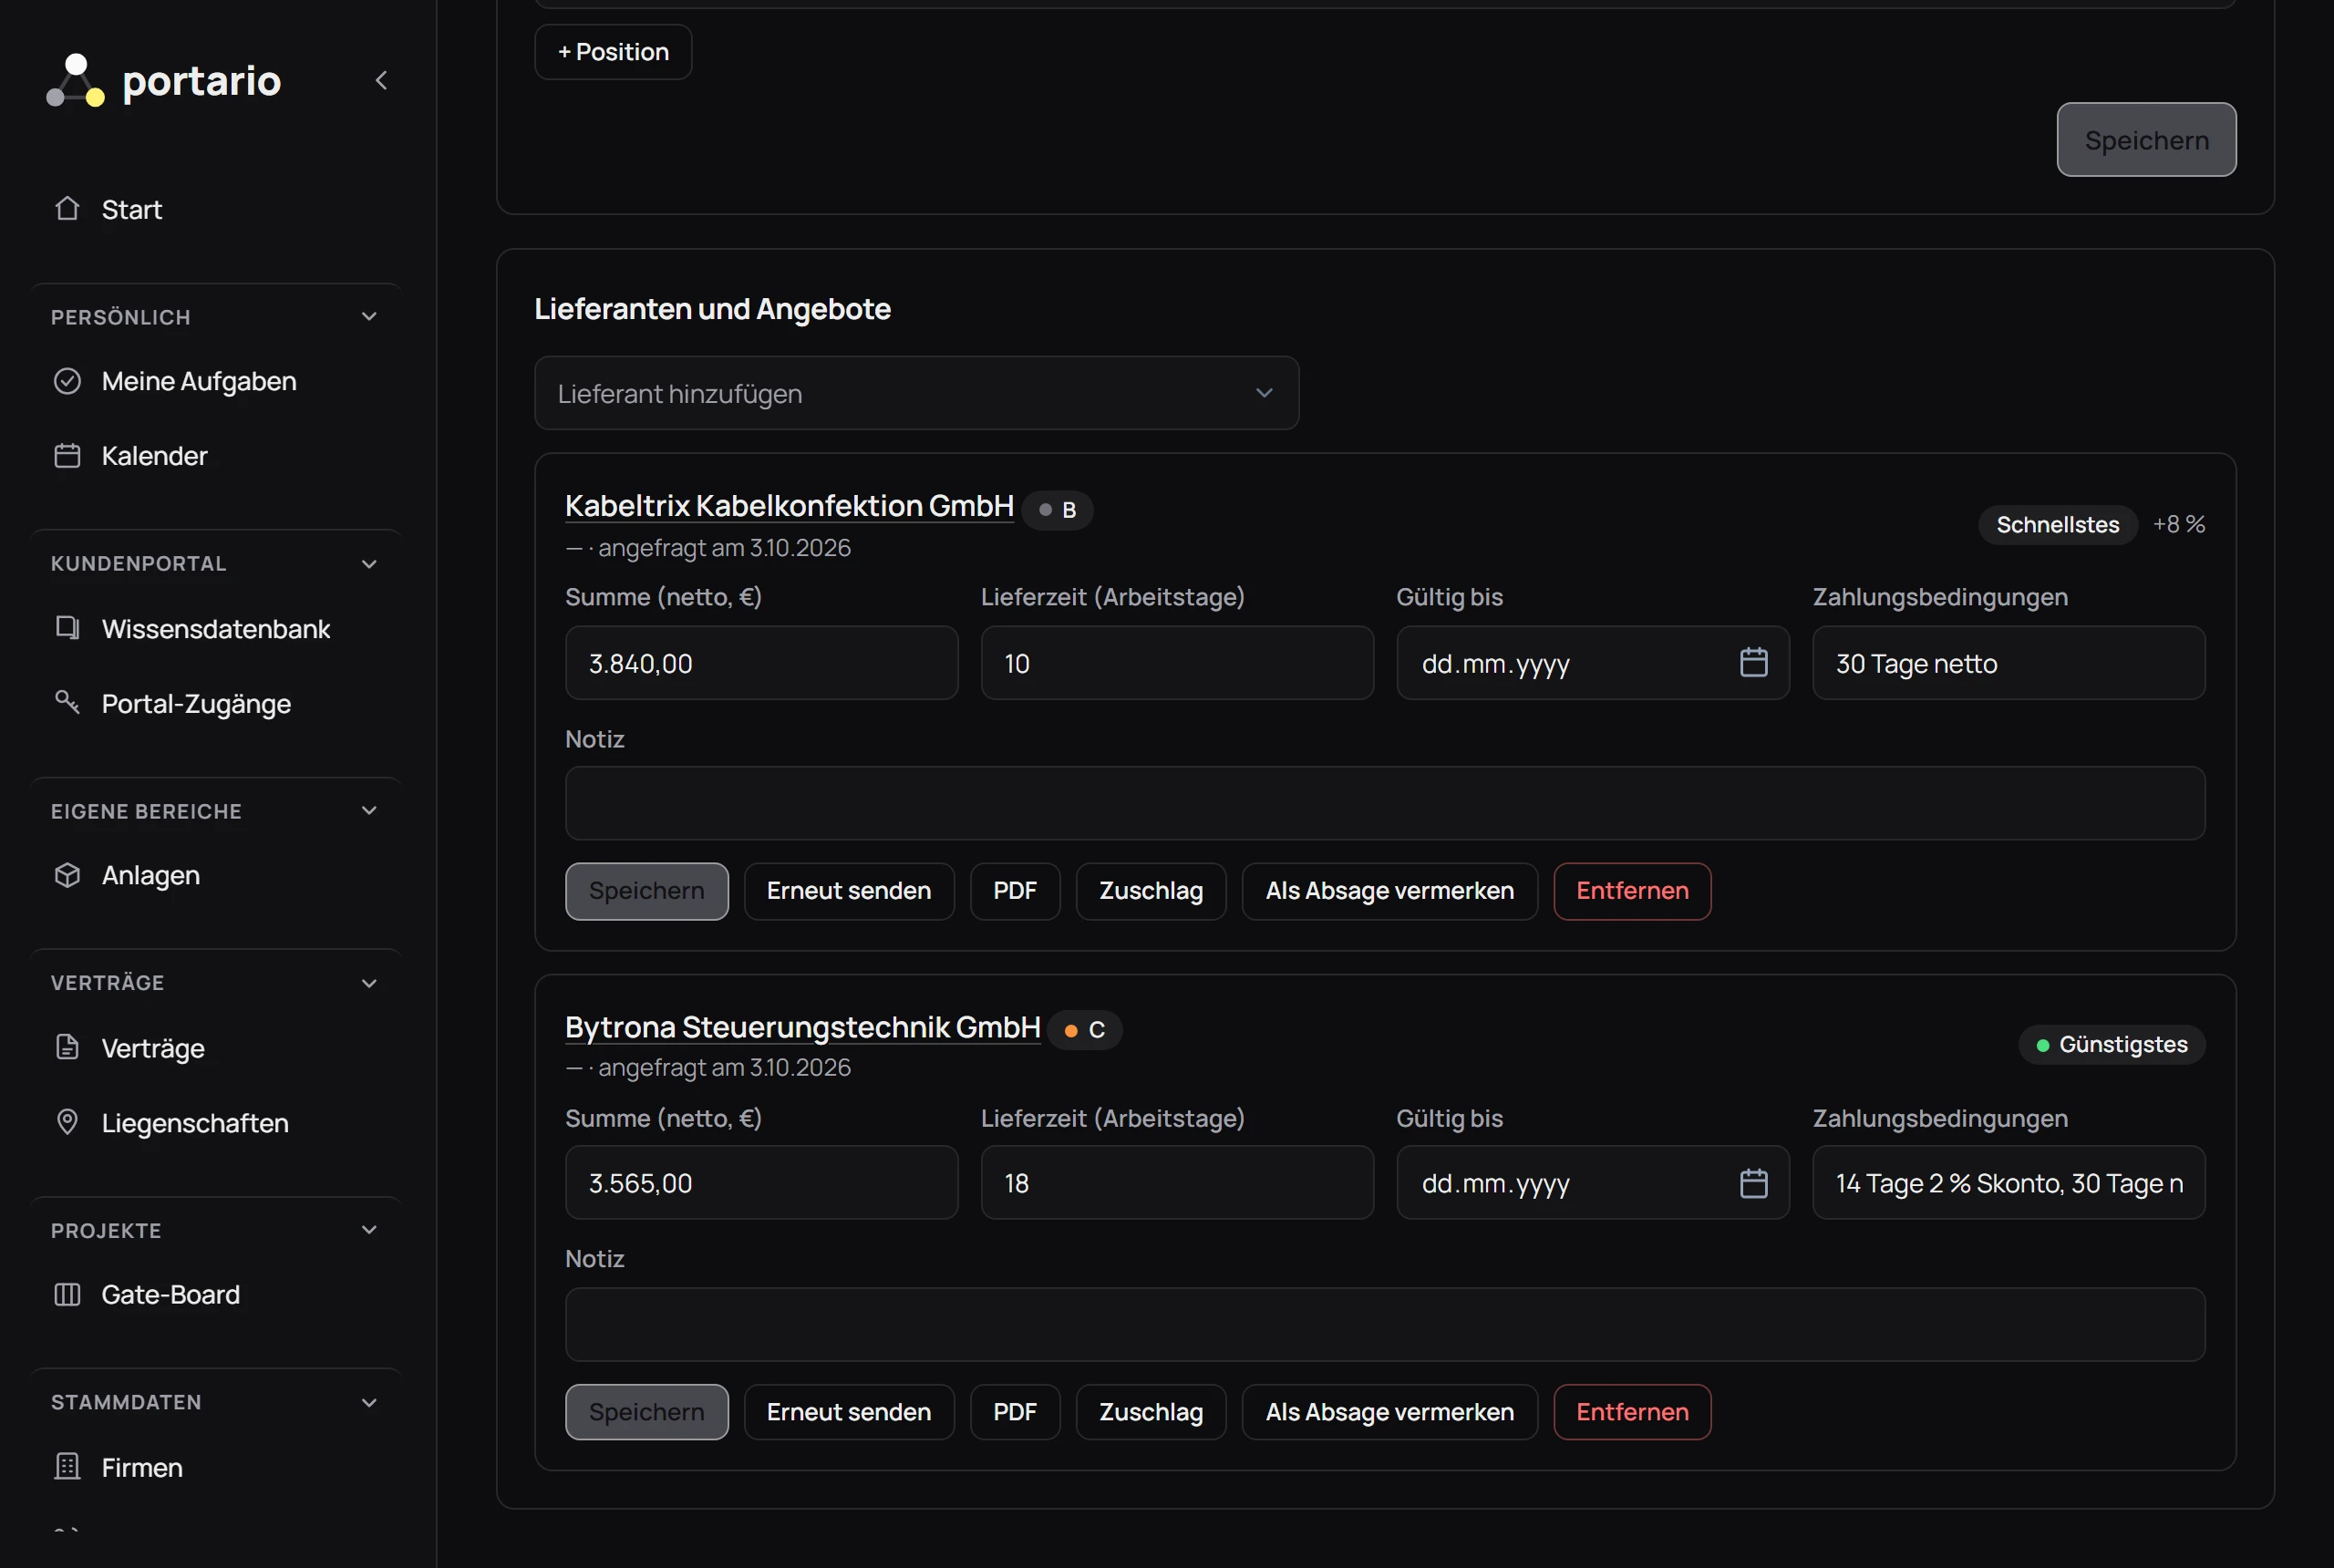Open Wissensdatenbank from the sidebar
2334x1568 pixels.
[215, 629]
